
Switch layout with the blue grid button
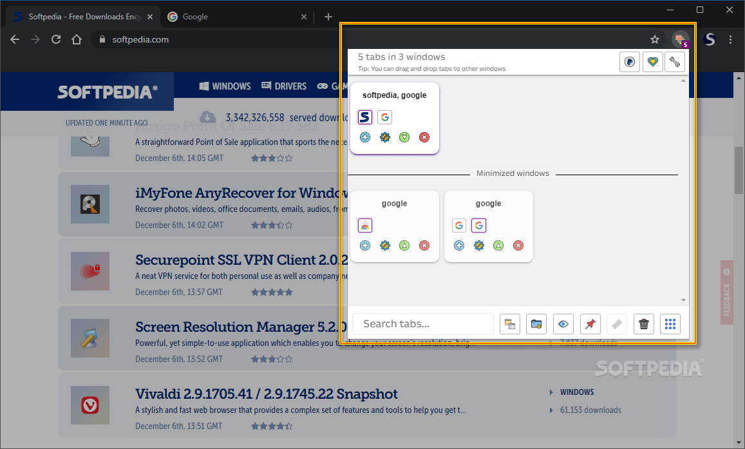coord(670,324)
